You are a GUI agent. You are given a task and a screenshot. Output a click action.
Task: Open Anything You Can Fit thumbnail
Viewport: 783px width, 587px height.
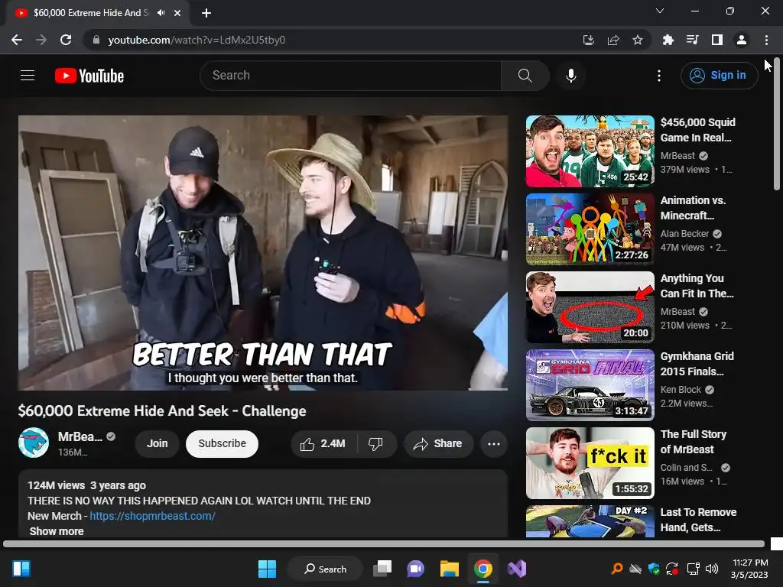coord(590,307)
